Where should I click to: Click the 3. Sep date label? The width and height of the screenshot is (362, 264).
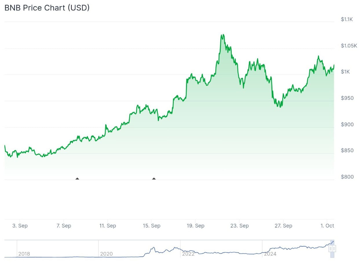click(x=20, y=226)
